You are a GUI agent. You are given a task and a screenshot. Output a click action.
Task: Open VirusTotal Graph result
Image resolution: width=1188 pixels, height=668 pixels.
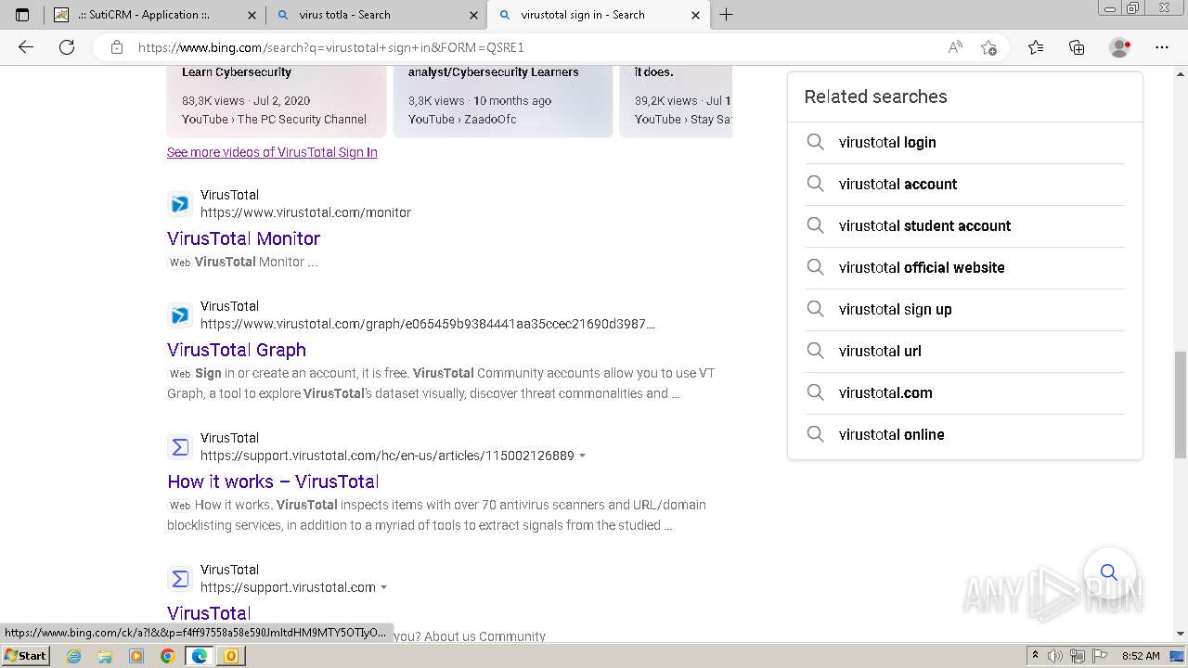point(237,350)
